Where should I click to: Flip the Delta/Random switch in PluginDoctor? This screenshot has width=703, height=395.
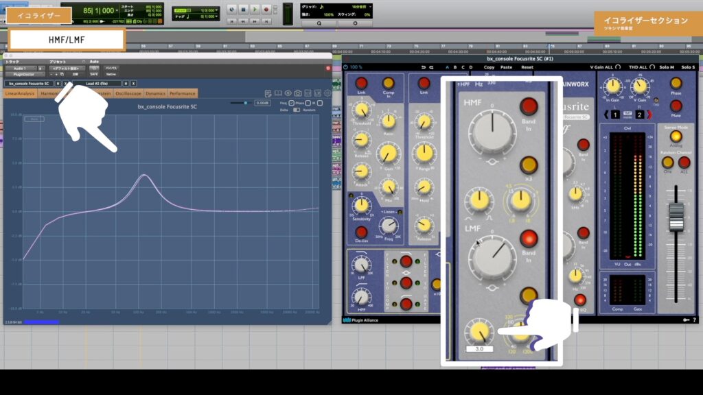[297, 110]
